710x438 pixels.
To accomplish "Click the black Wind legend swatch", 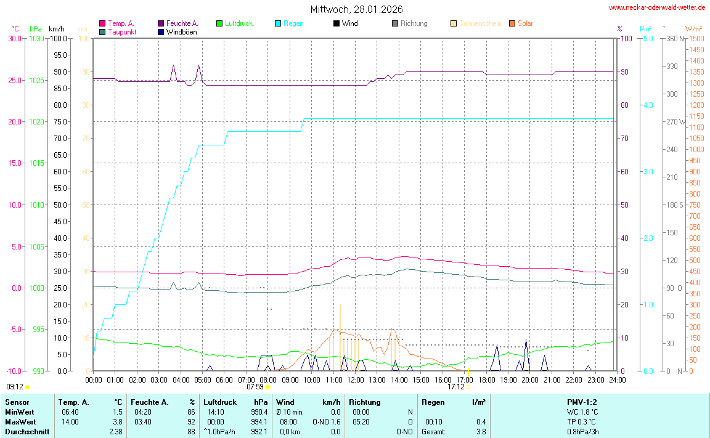I will tap(336, 23).
